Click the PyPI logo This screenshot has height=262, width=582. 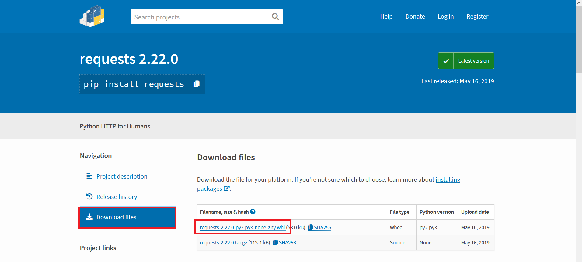click(92, 16)
